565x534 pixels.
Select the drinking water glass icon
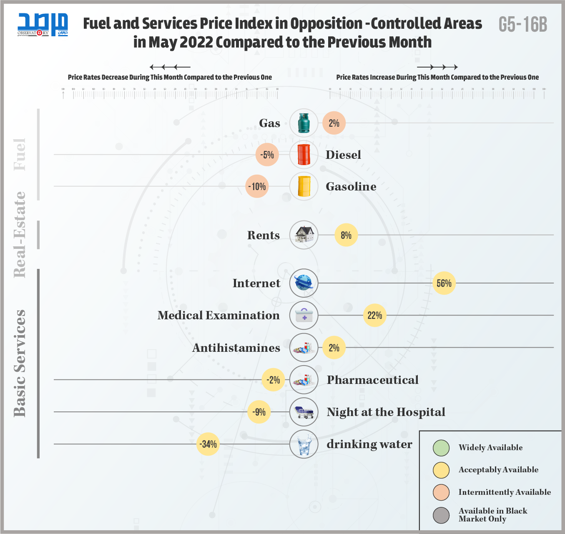click(304, 444)
